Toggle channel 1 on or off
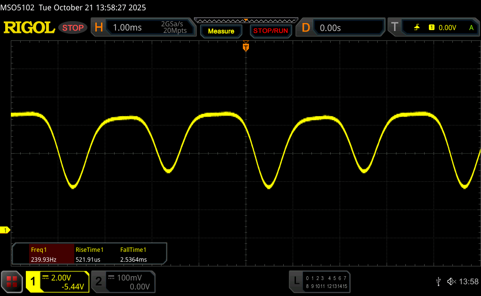The height and width of the screenshot is (296, 481). click(x=34, y=281)
